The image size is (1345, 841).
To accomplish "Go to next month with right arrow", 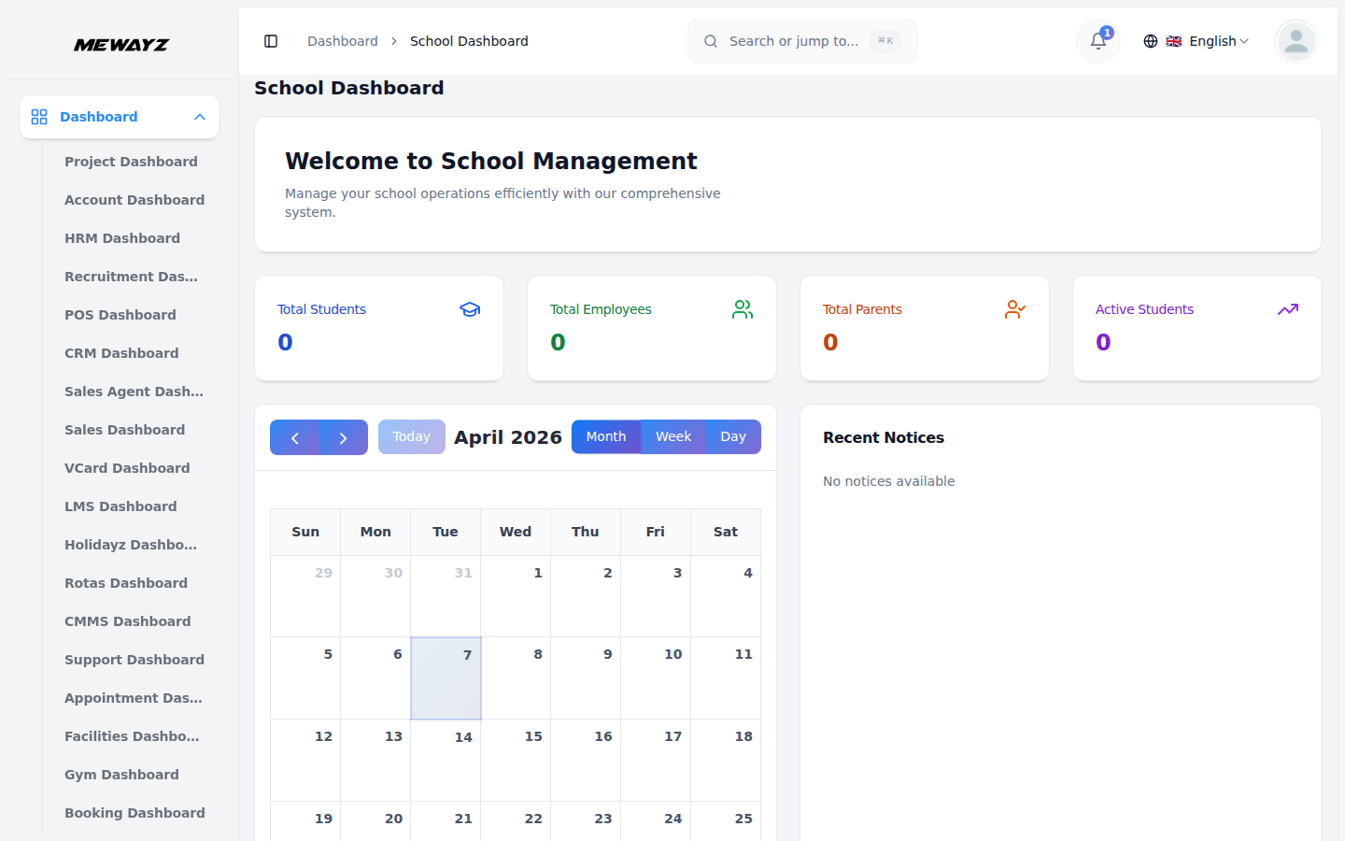I will [343, 436].
